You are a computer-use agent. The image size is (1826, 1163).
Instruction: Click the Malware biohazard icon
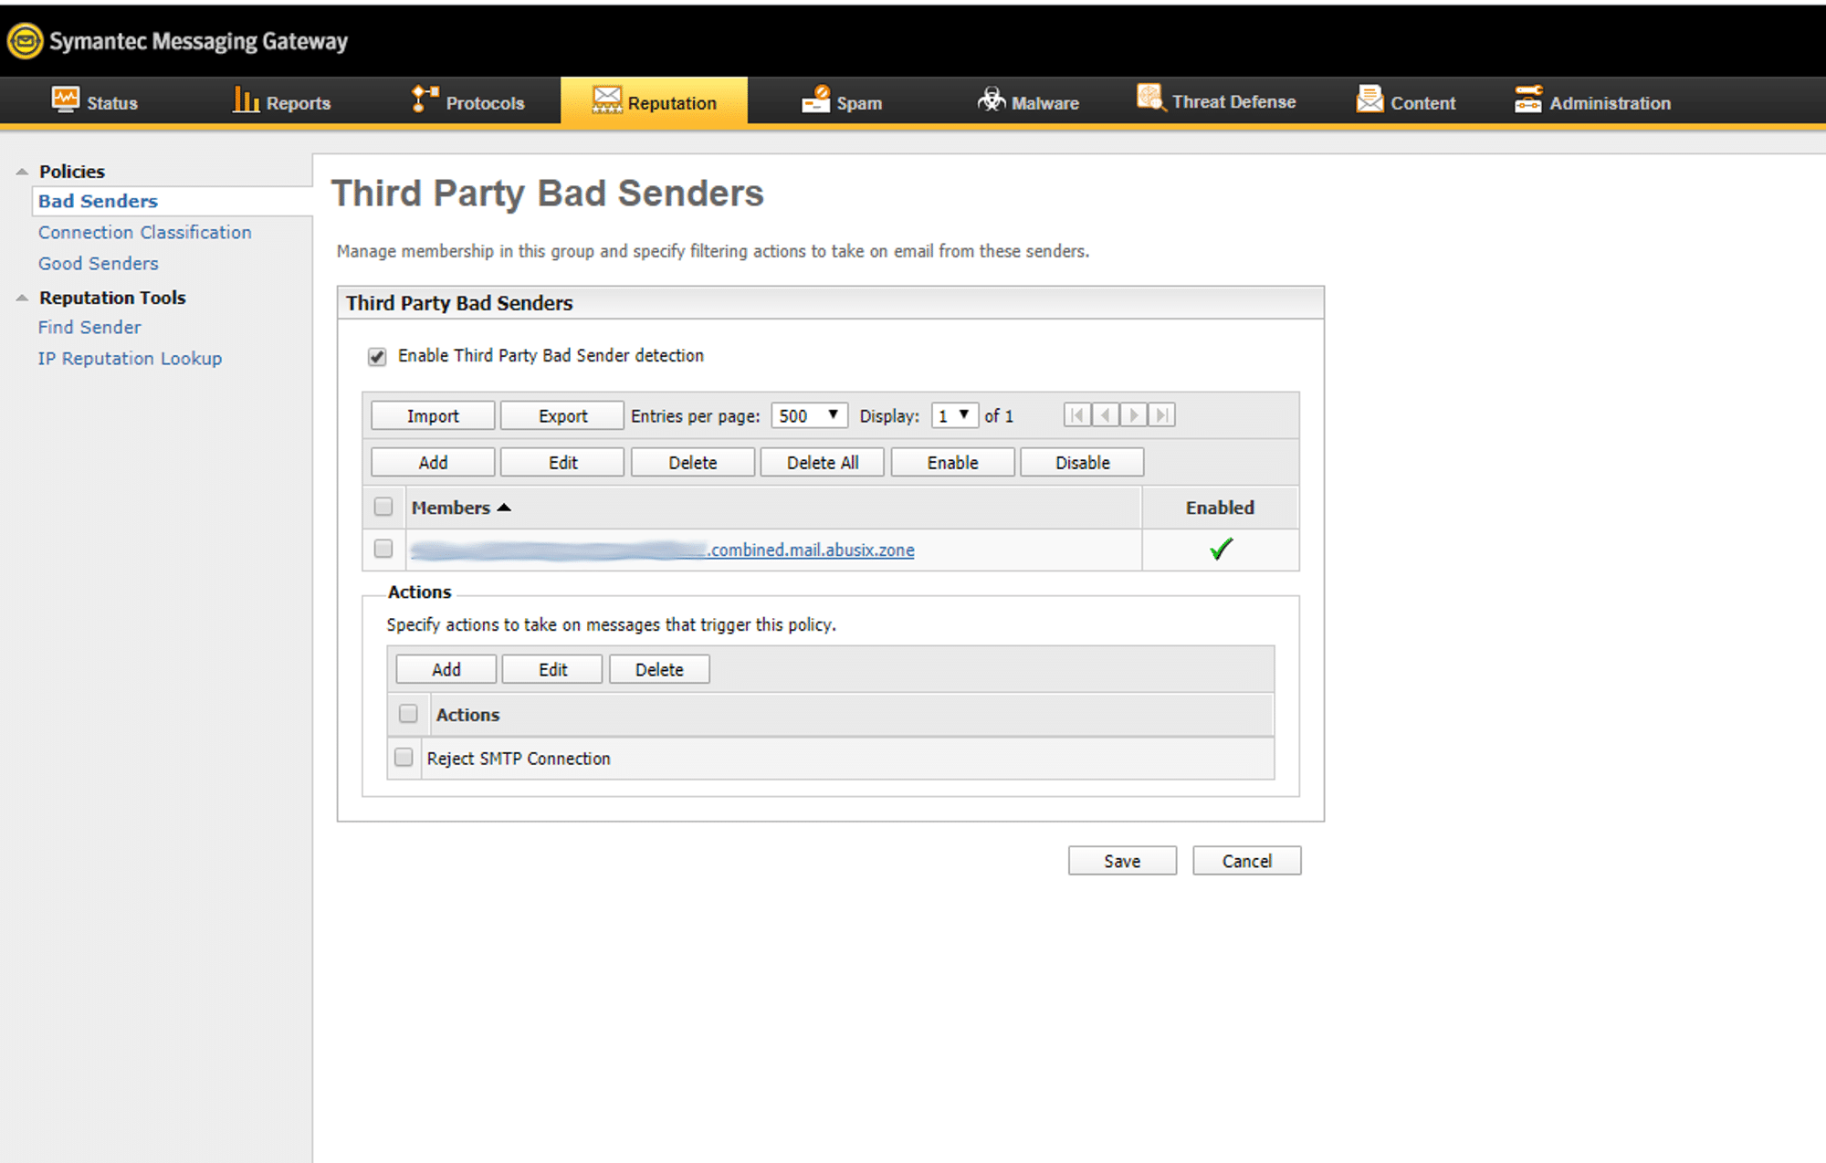pos(992,99)
